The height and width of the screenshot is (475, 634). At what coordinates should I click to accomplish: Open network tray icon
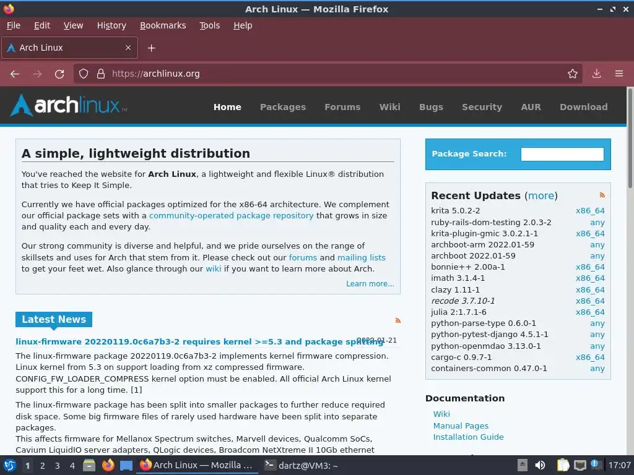[580, 465]
